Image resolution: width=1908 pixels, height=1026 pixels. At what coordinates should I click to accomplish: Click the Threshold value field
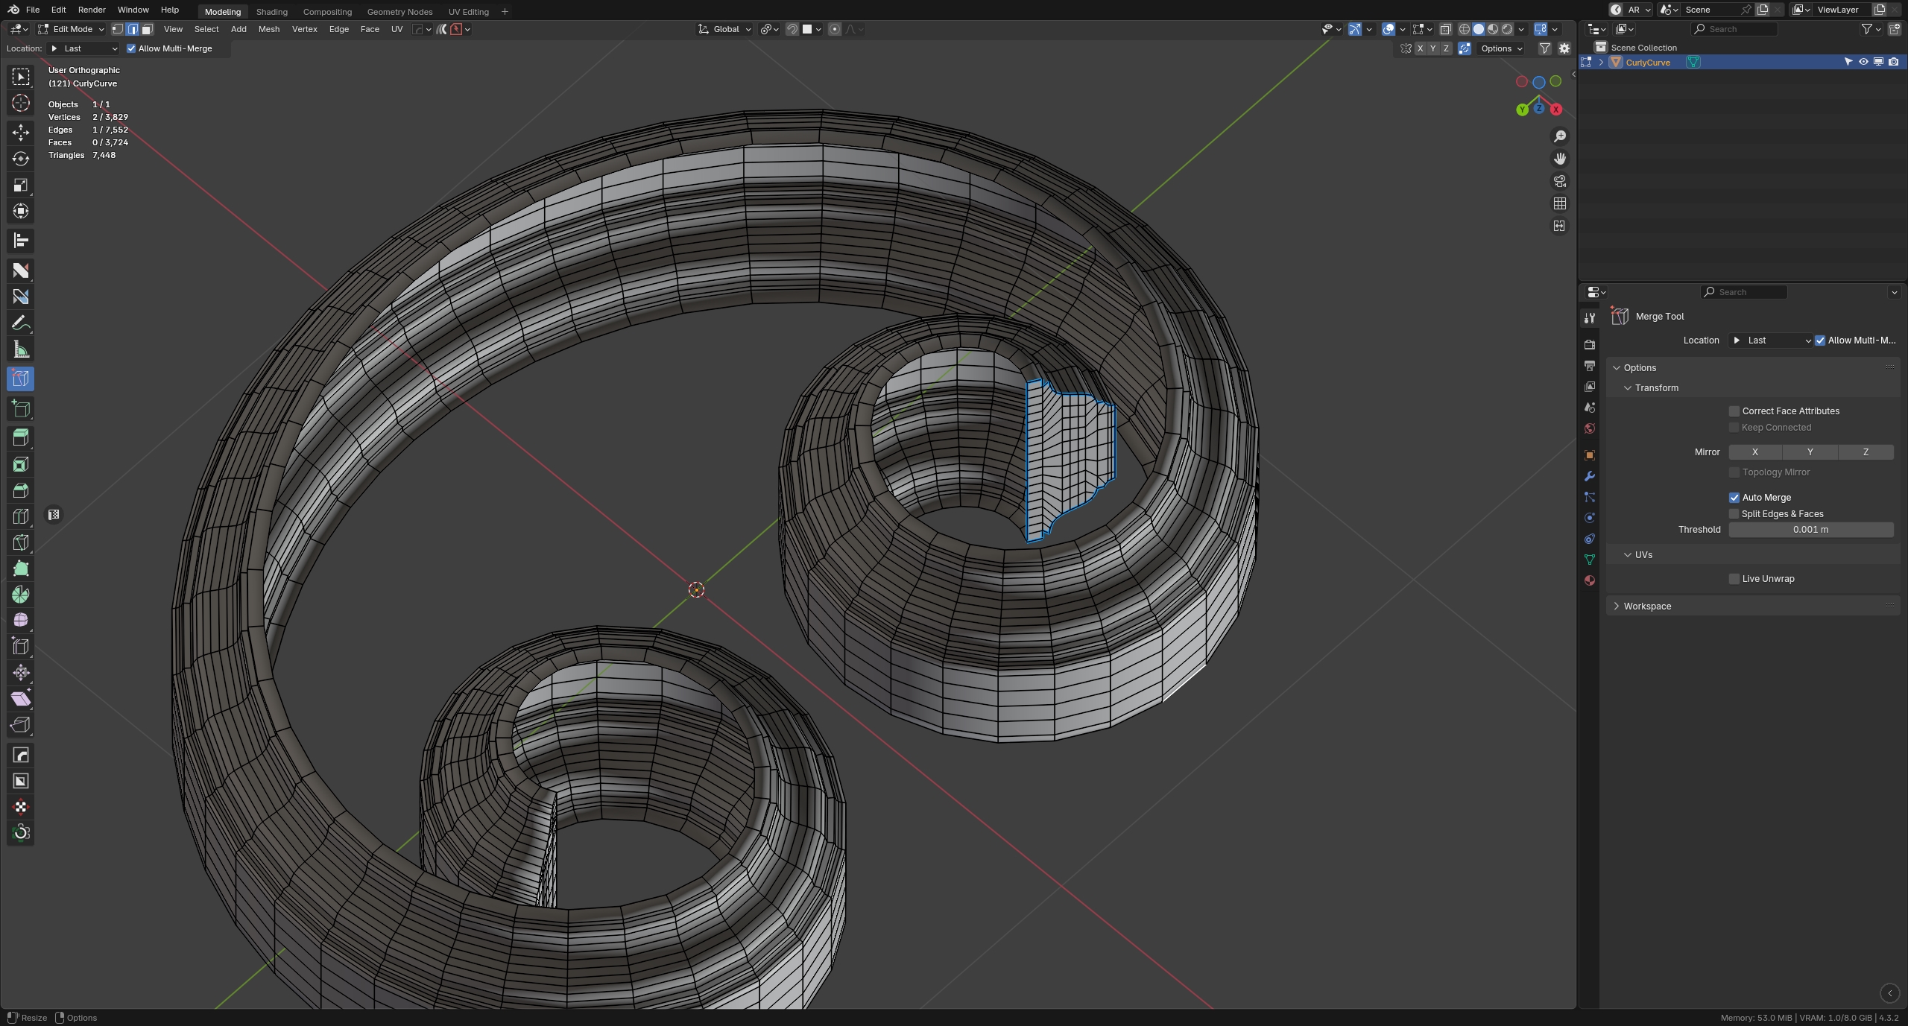tap(1810, 530)
